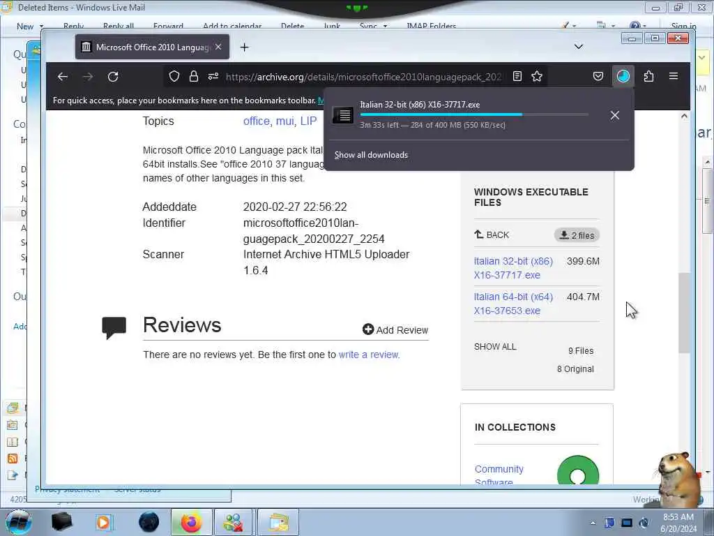Open New menu in Windows Live Mail

tap(29, 26)
